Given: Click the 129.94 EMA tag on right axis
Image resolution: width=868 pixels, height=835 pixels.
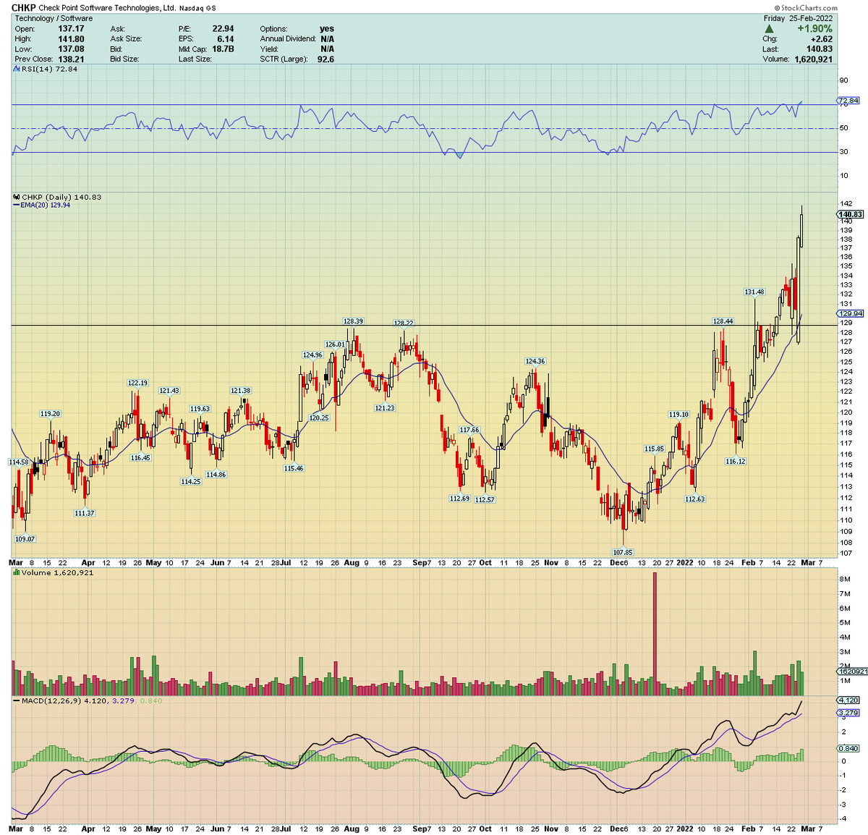Looking at the screenshot, I should (849, 313).
